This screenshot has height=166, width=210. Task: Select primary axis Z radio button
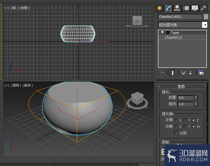point(193,120)
